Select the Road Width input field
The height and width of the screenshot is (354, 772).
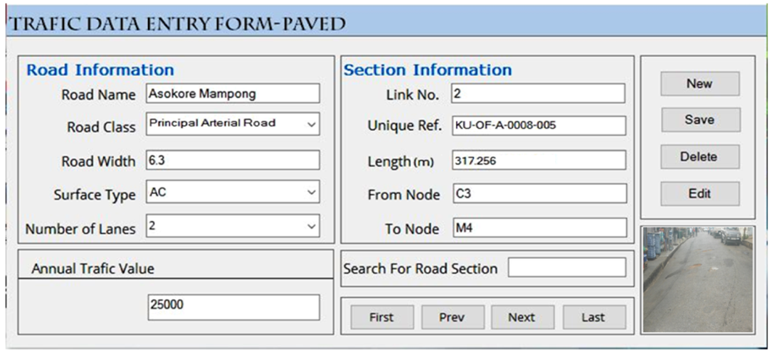(233, 160)
